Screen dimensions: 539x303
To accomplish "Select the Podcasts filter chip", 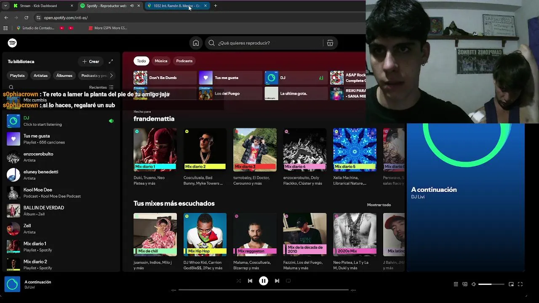I will pyautogui.click(x=184, y=61).
